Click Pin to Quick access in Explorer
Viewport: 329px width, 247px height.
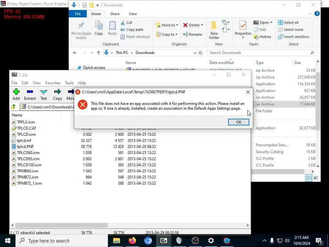(81, 31)
